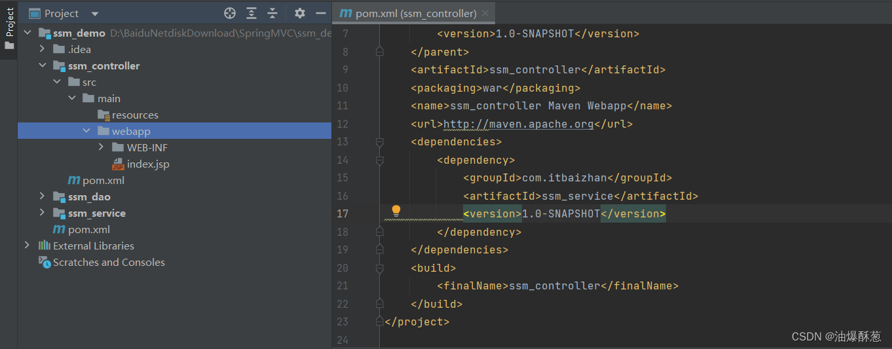Select the root-level pom.xml file

89,229
